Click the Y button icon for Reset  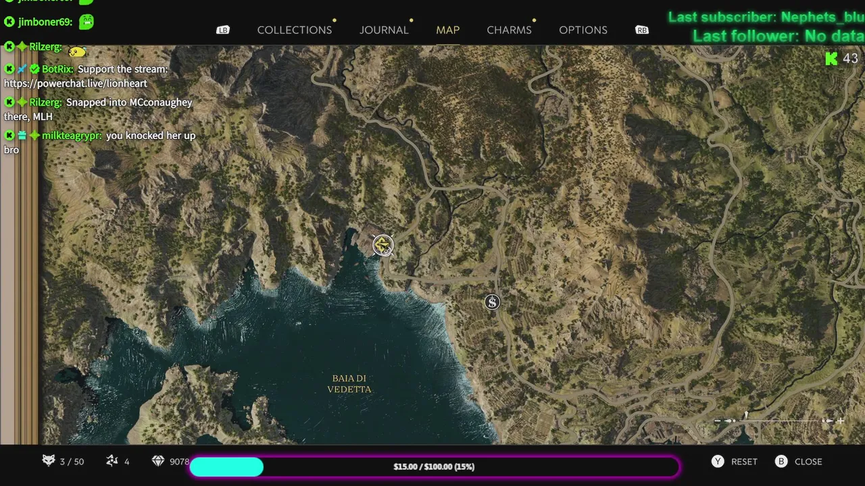(x=718, y=462)
